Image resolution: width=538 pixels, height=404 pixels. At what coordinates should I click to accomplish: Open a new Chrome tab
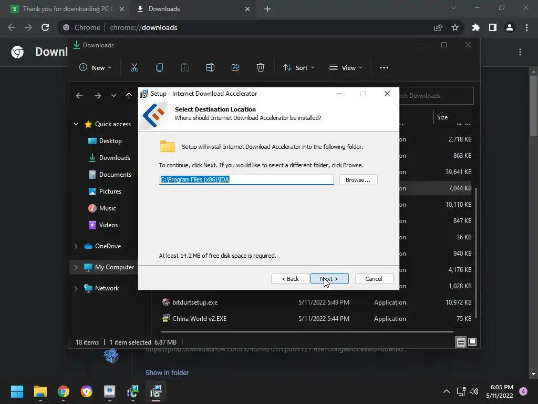click(x=267, y=9)
